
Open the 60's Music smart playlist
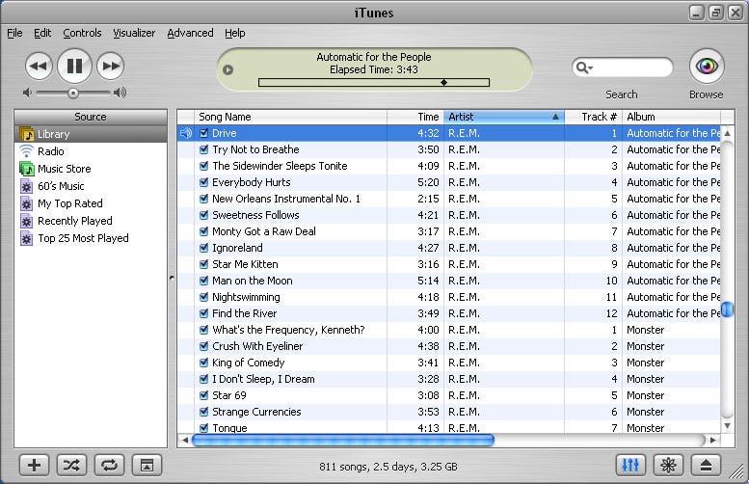point(91,186)
